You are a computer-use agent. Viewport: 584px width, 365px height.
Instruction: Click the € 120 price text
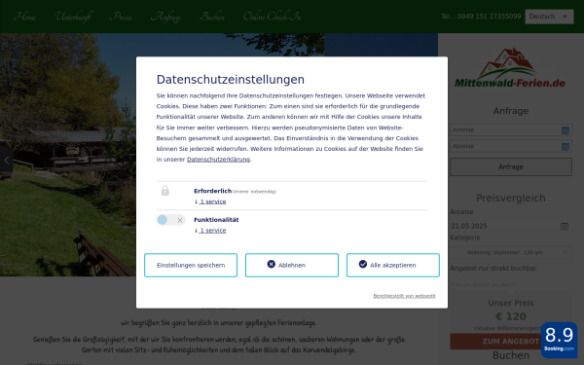511,316
